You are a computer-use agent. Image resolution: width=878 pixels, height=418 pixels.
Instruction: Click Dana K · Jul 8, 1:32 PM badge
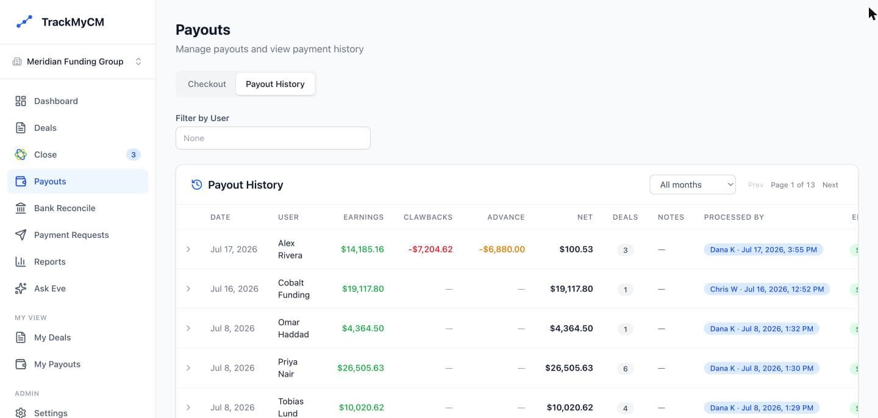[x=762, y=329]
